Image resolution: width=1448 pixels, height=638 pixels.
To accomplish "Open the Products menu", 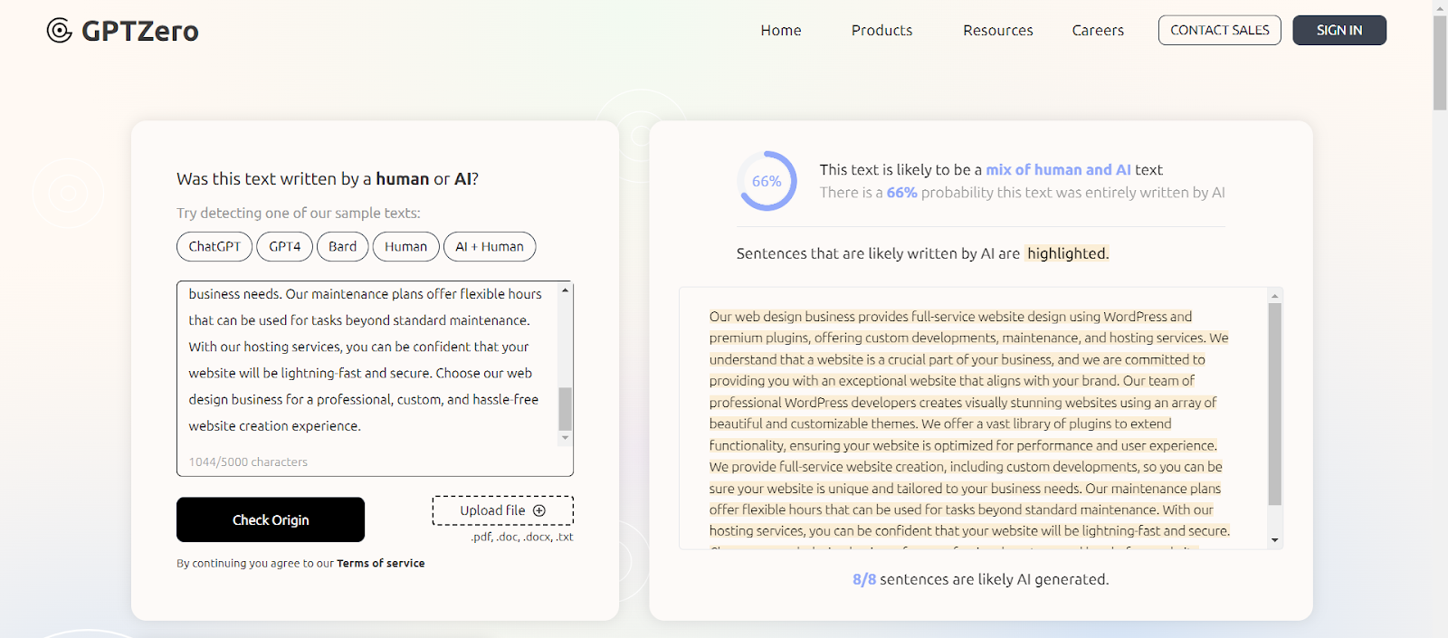I will click(x=881, y=31).
